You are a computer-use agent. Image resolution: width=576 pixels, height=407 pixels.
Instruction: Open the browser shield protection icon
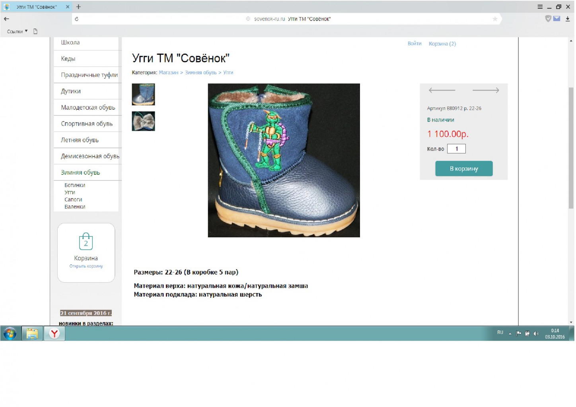[548, 18]
